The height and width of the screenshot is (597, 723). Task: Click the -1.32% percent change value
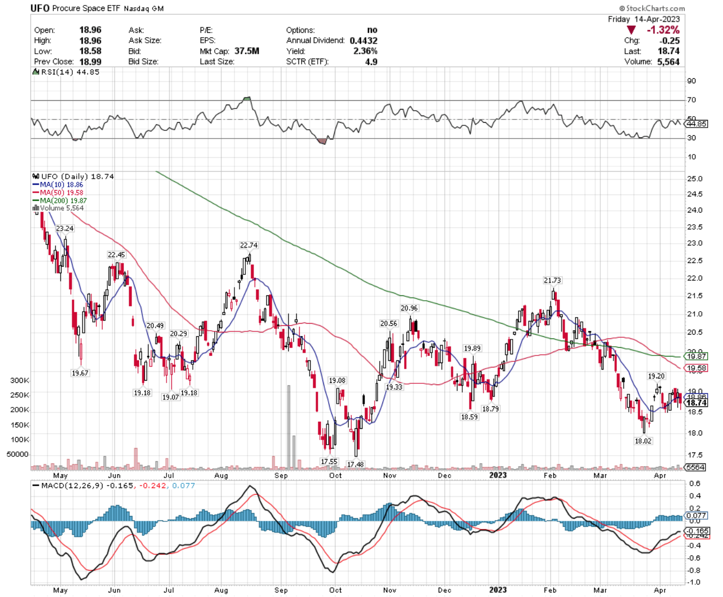tap(663, 30)
